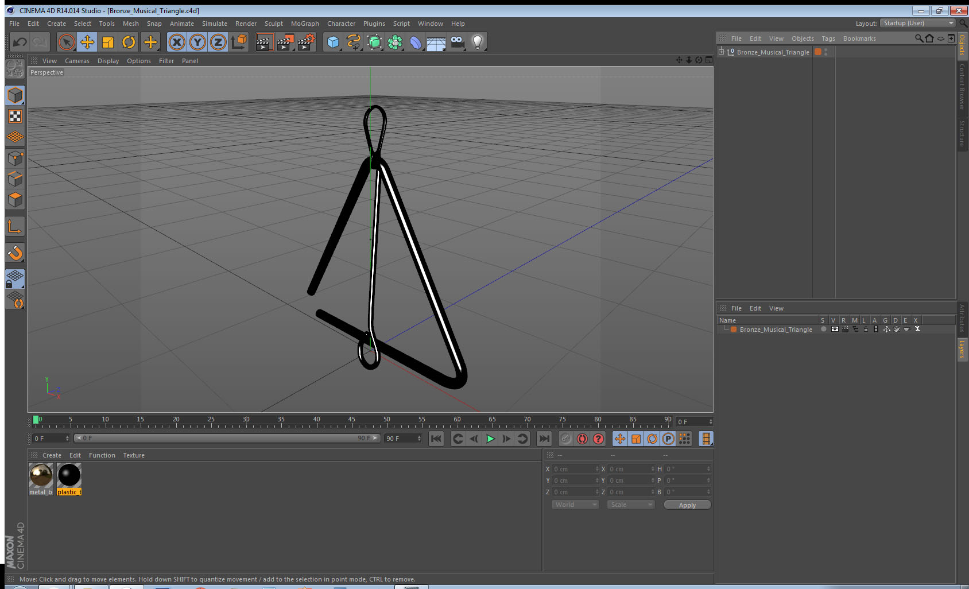Toggle Parameter keyframe recording
This screenshot has width=969, height=589.
[x=668, y=439]
